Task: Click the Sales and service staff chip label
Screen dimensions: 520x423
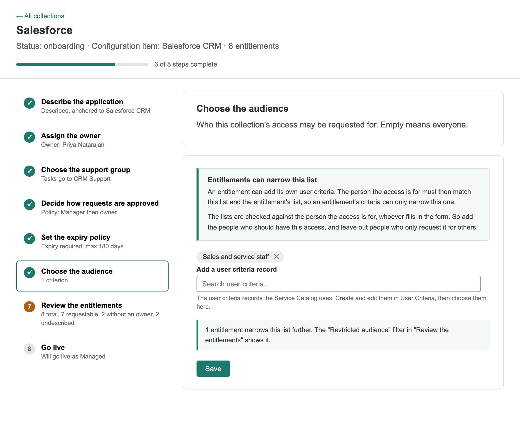Action: click(x=236, y=257)
